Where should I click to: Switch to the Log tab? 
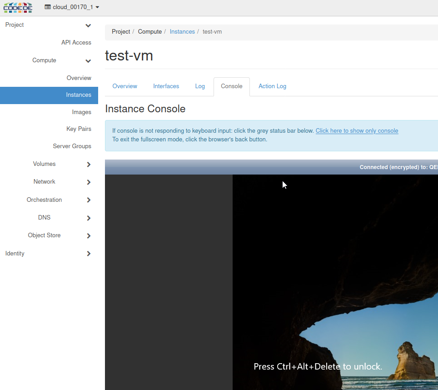tap(200, 86)
